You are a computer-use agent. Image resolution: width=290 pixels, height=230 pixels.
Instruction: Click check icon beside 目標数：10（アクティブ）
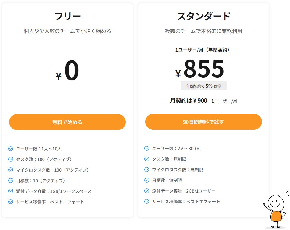pyautogui.click(x=11, y=180)
